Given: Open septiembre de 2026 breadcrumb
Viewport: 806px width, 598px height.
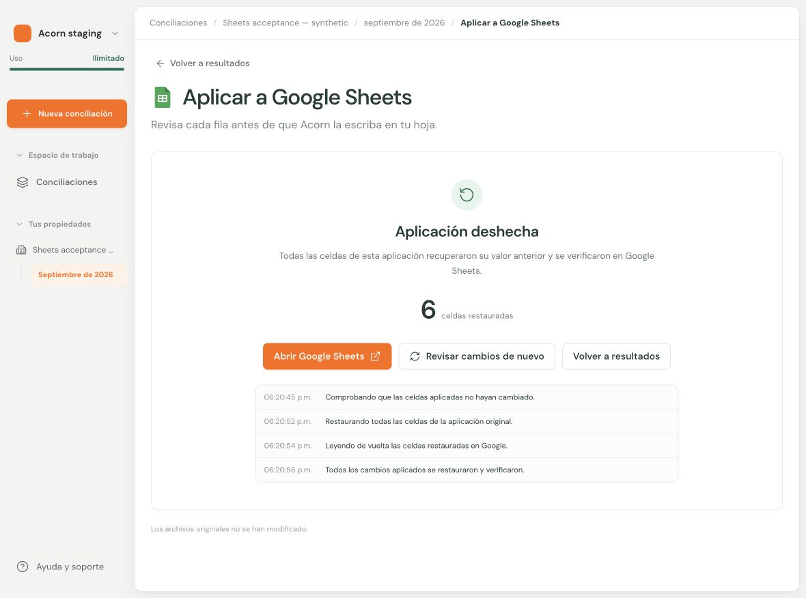Looking at the screenshot, I should pos(404,23).
